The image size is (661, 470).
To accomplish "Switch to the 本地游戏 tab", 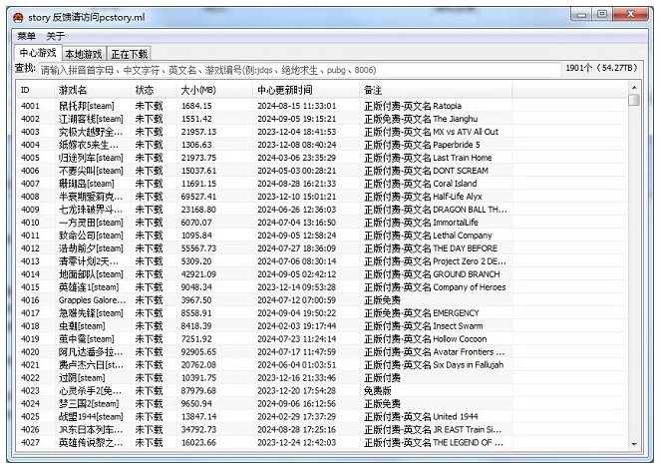I will 84,54.
